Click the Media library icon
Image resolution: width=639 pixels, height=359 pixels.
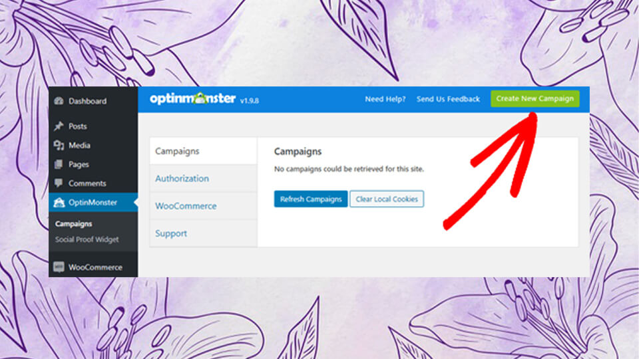tap(59, 146)
